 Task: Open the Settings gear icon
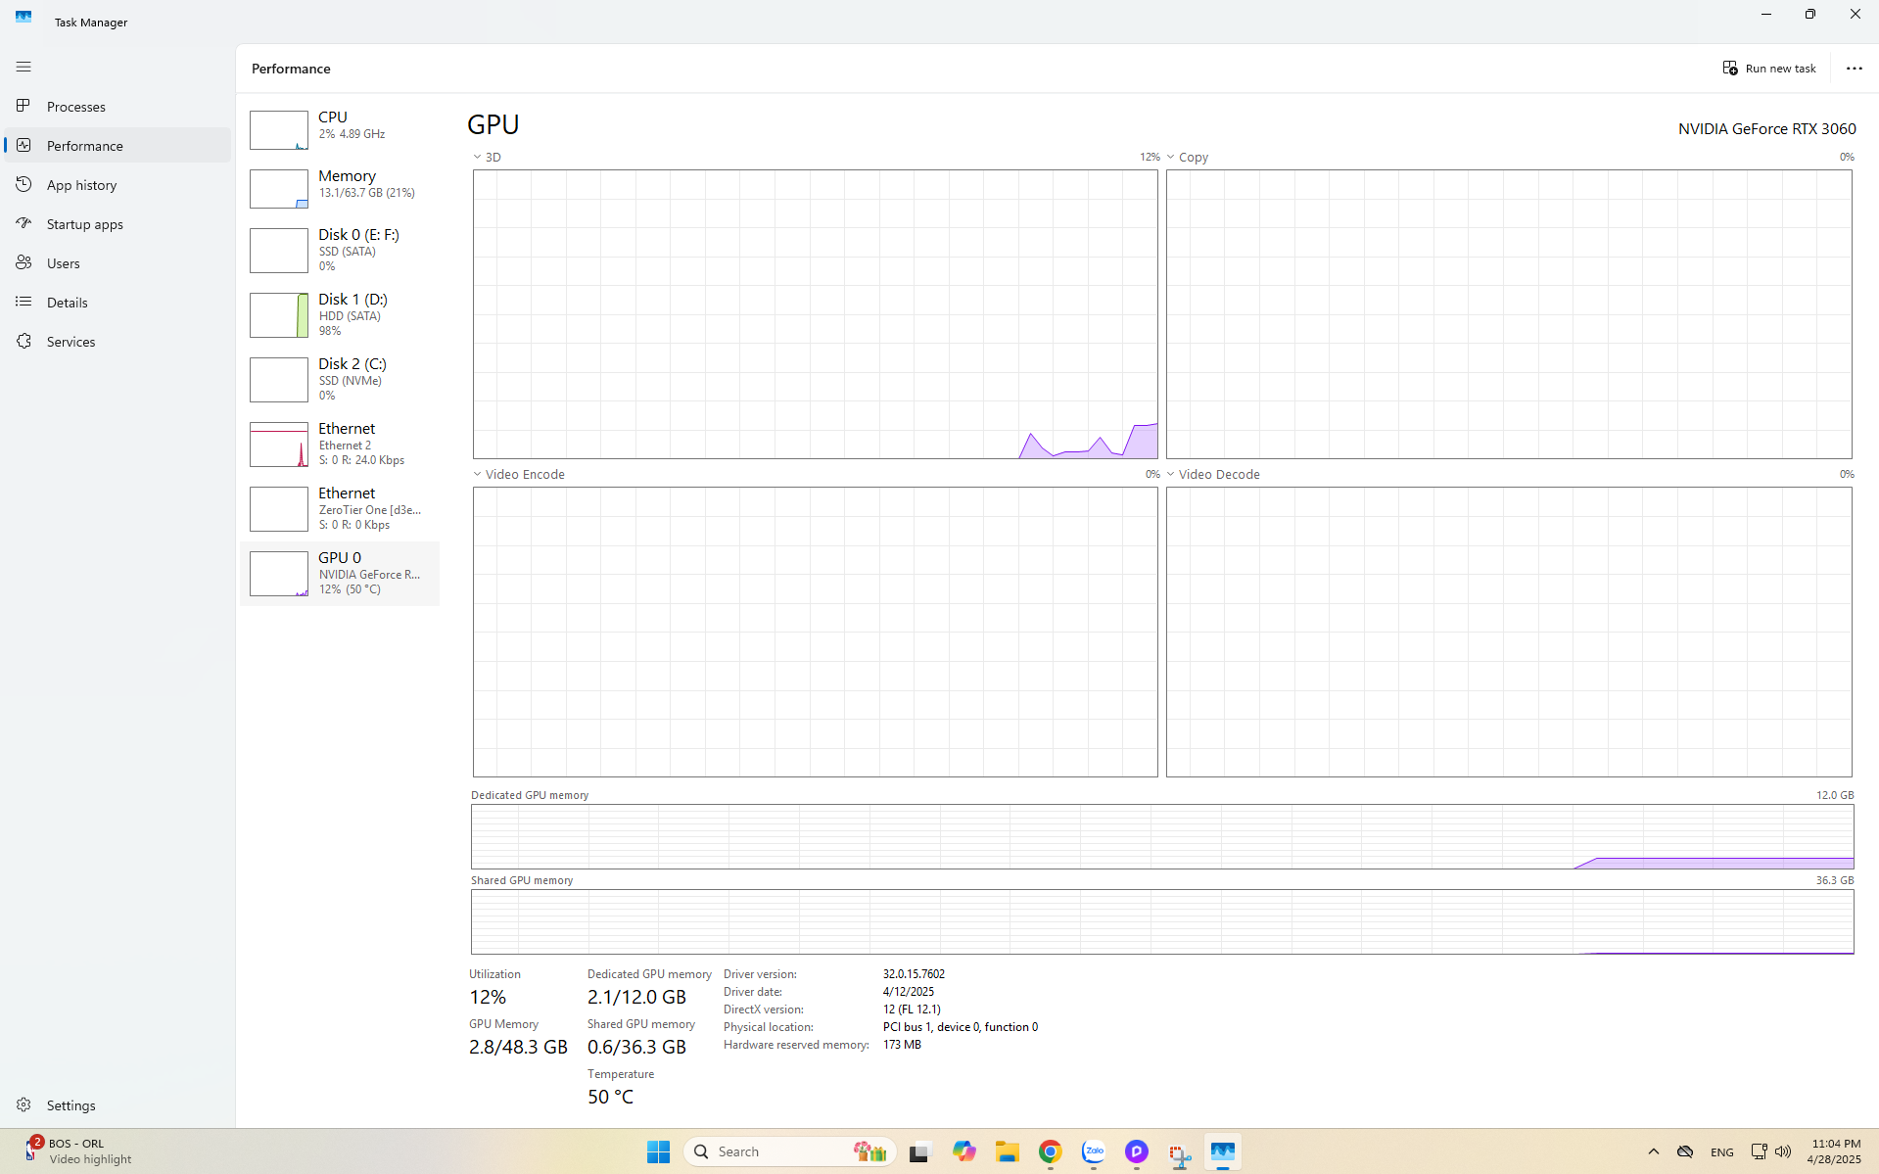coord(23,1104)
